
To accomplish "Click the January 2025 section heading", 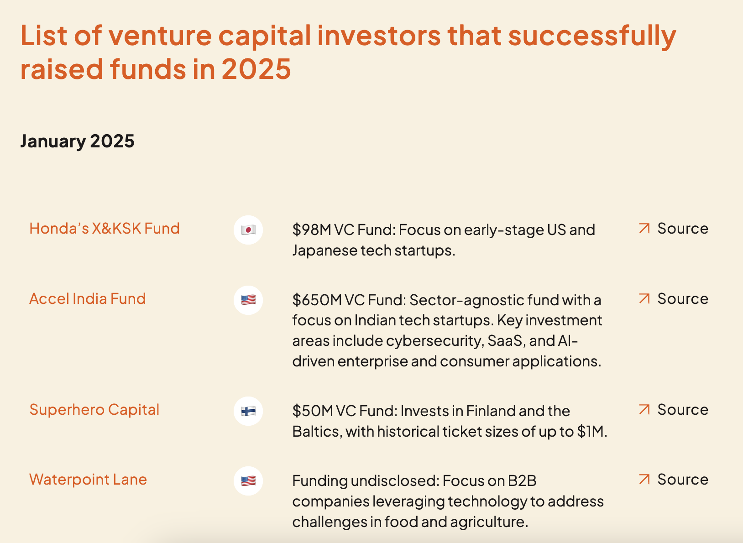I will click(x=78, y=141).
